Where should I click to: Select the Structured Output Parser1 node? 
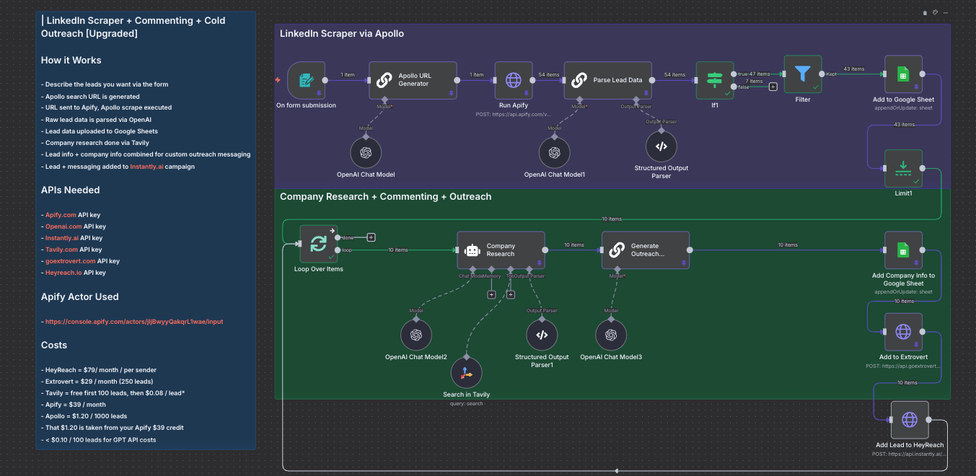[x=542, y=335]
